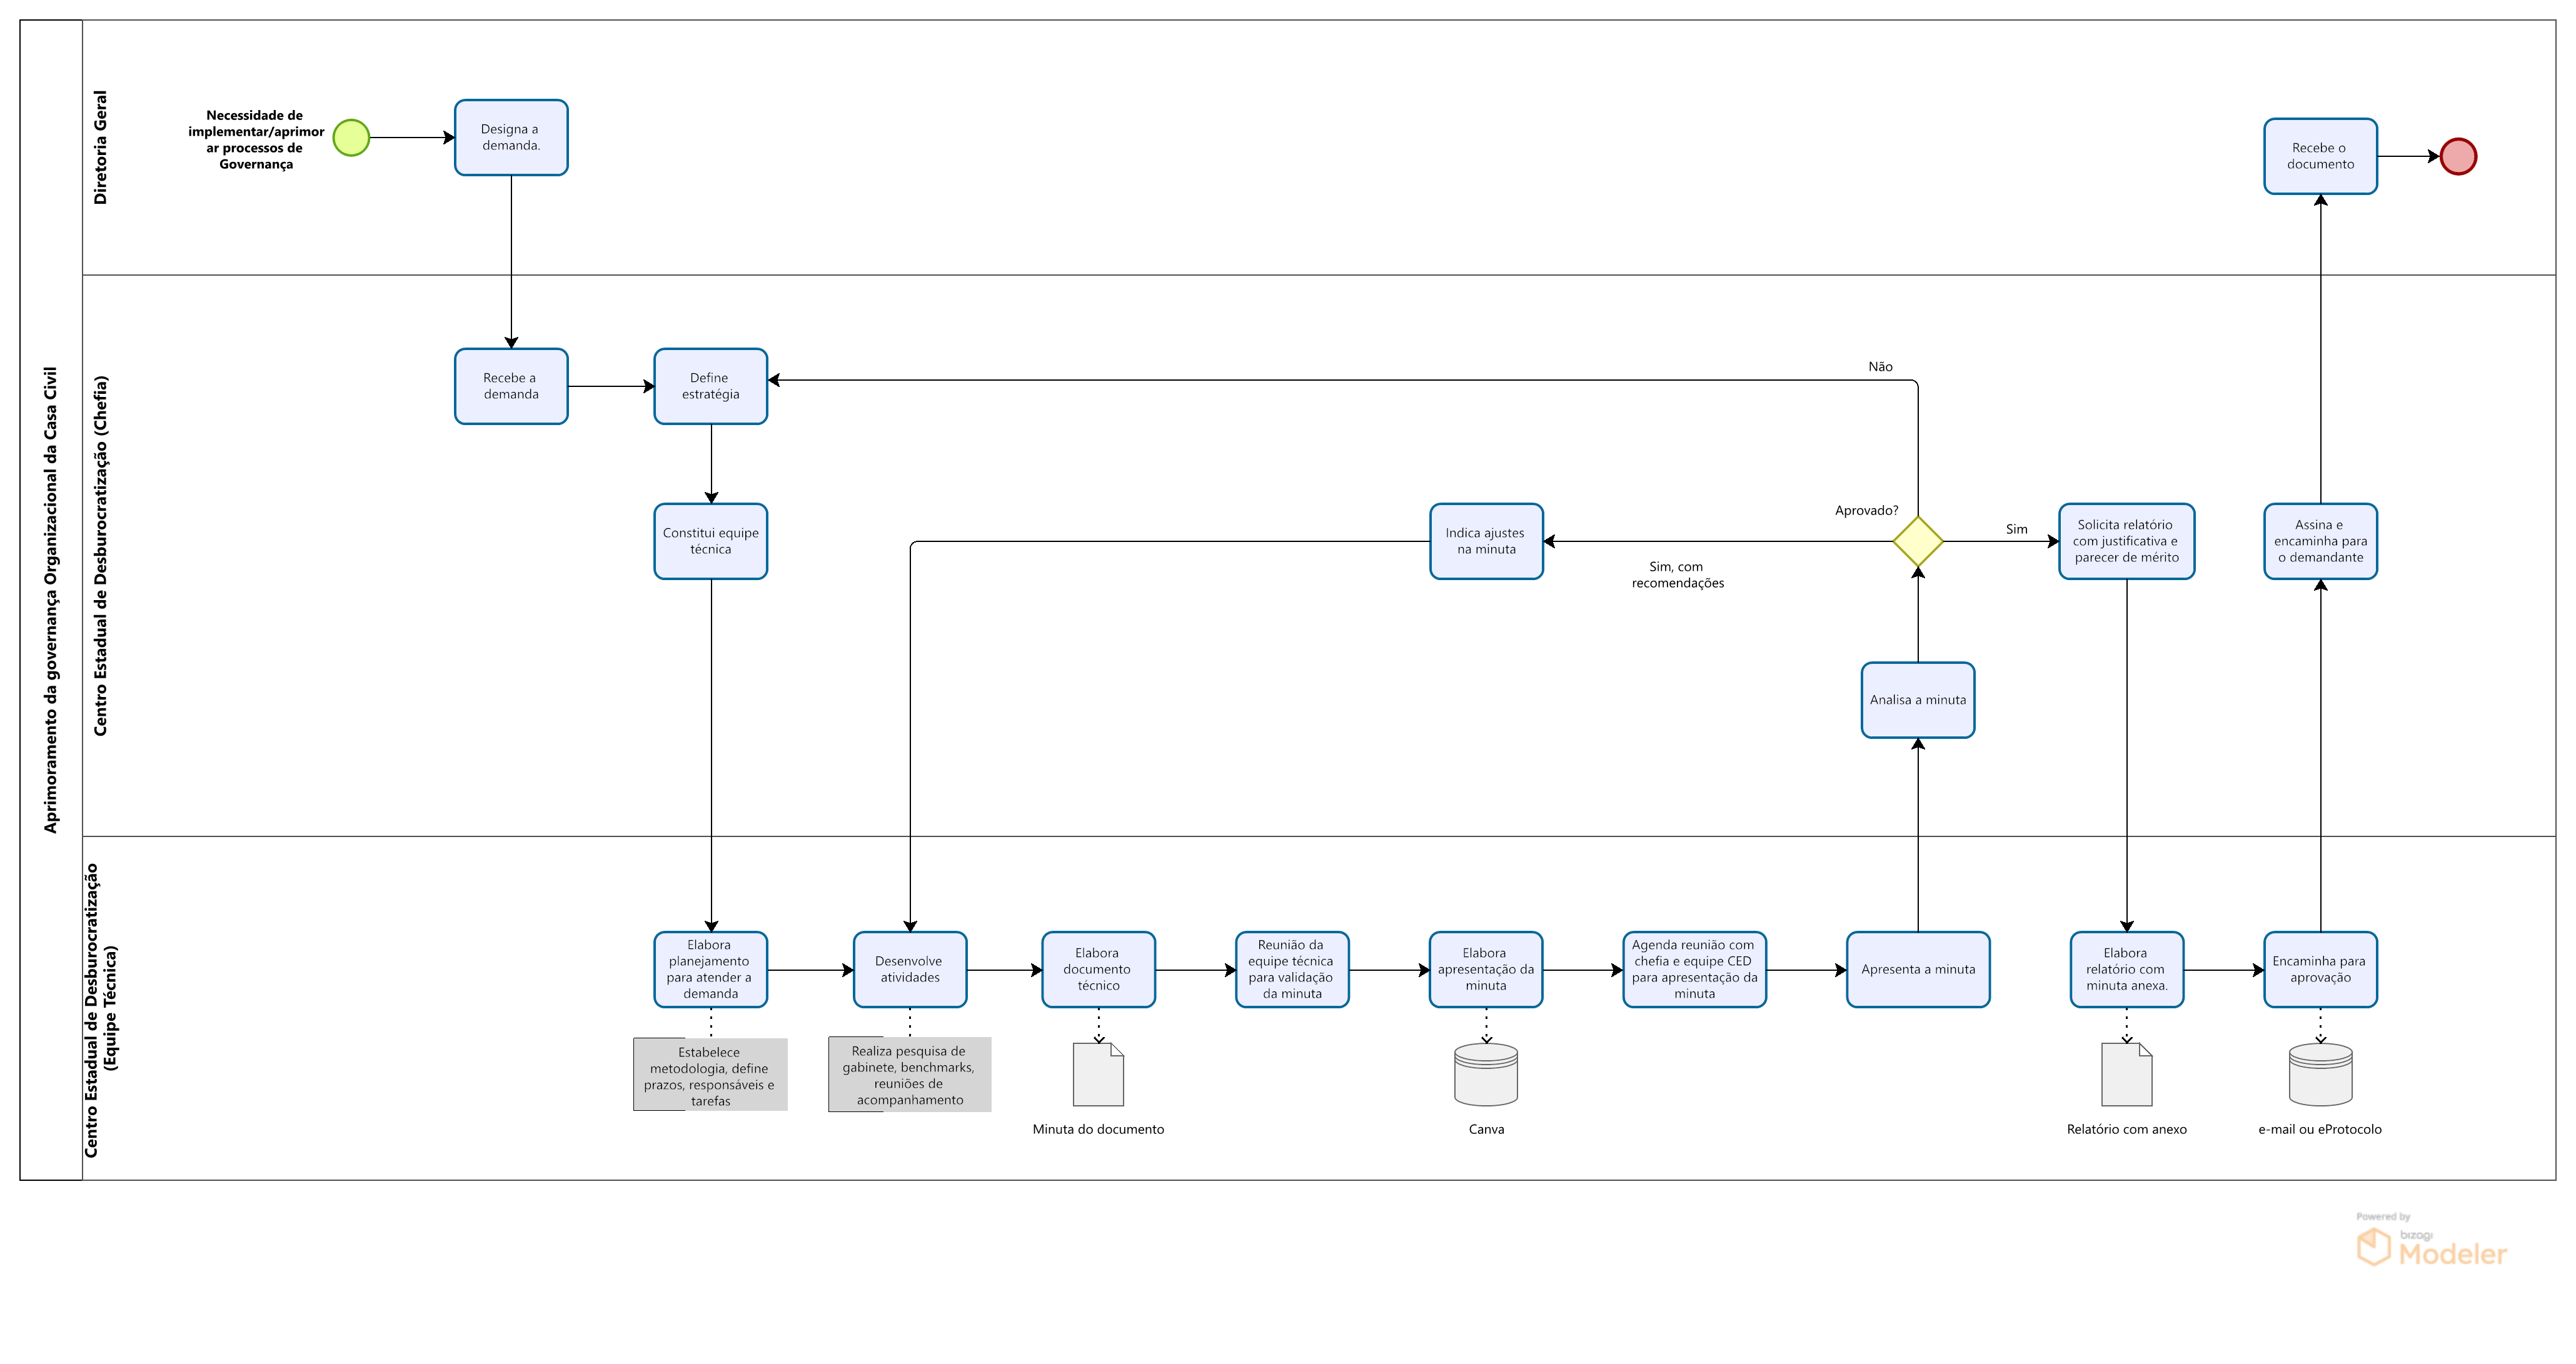Click the 'Aprovado?' gateway label
Image resolution: width=2576 pixels, height=1364 pixels.
click(x=1866, y=510)
